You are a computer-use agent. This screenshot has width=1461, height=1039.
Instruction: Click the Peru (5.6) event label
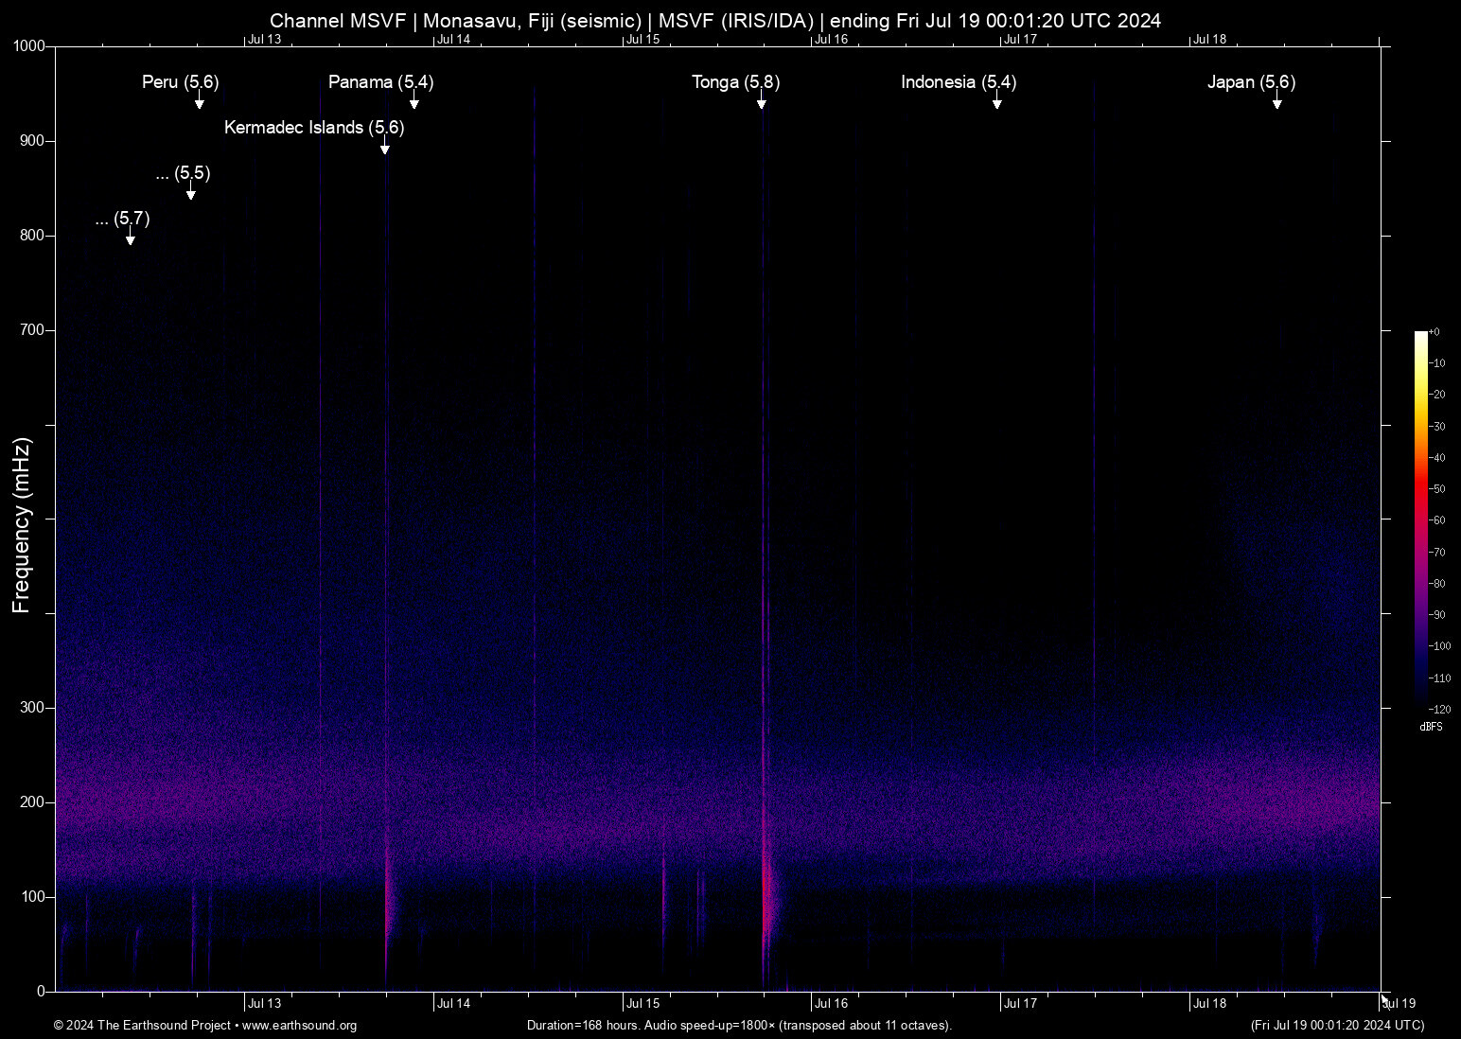(181, 82)
